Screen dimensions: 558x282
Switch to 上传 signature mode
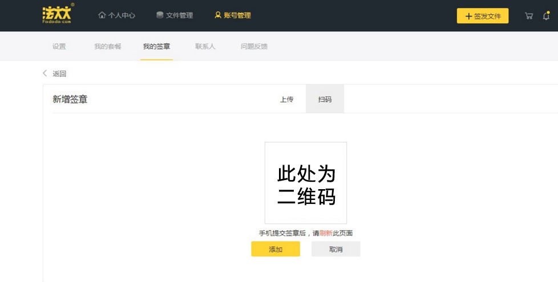tap(286, 99)
